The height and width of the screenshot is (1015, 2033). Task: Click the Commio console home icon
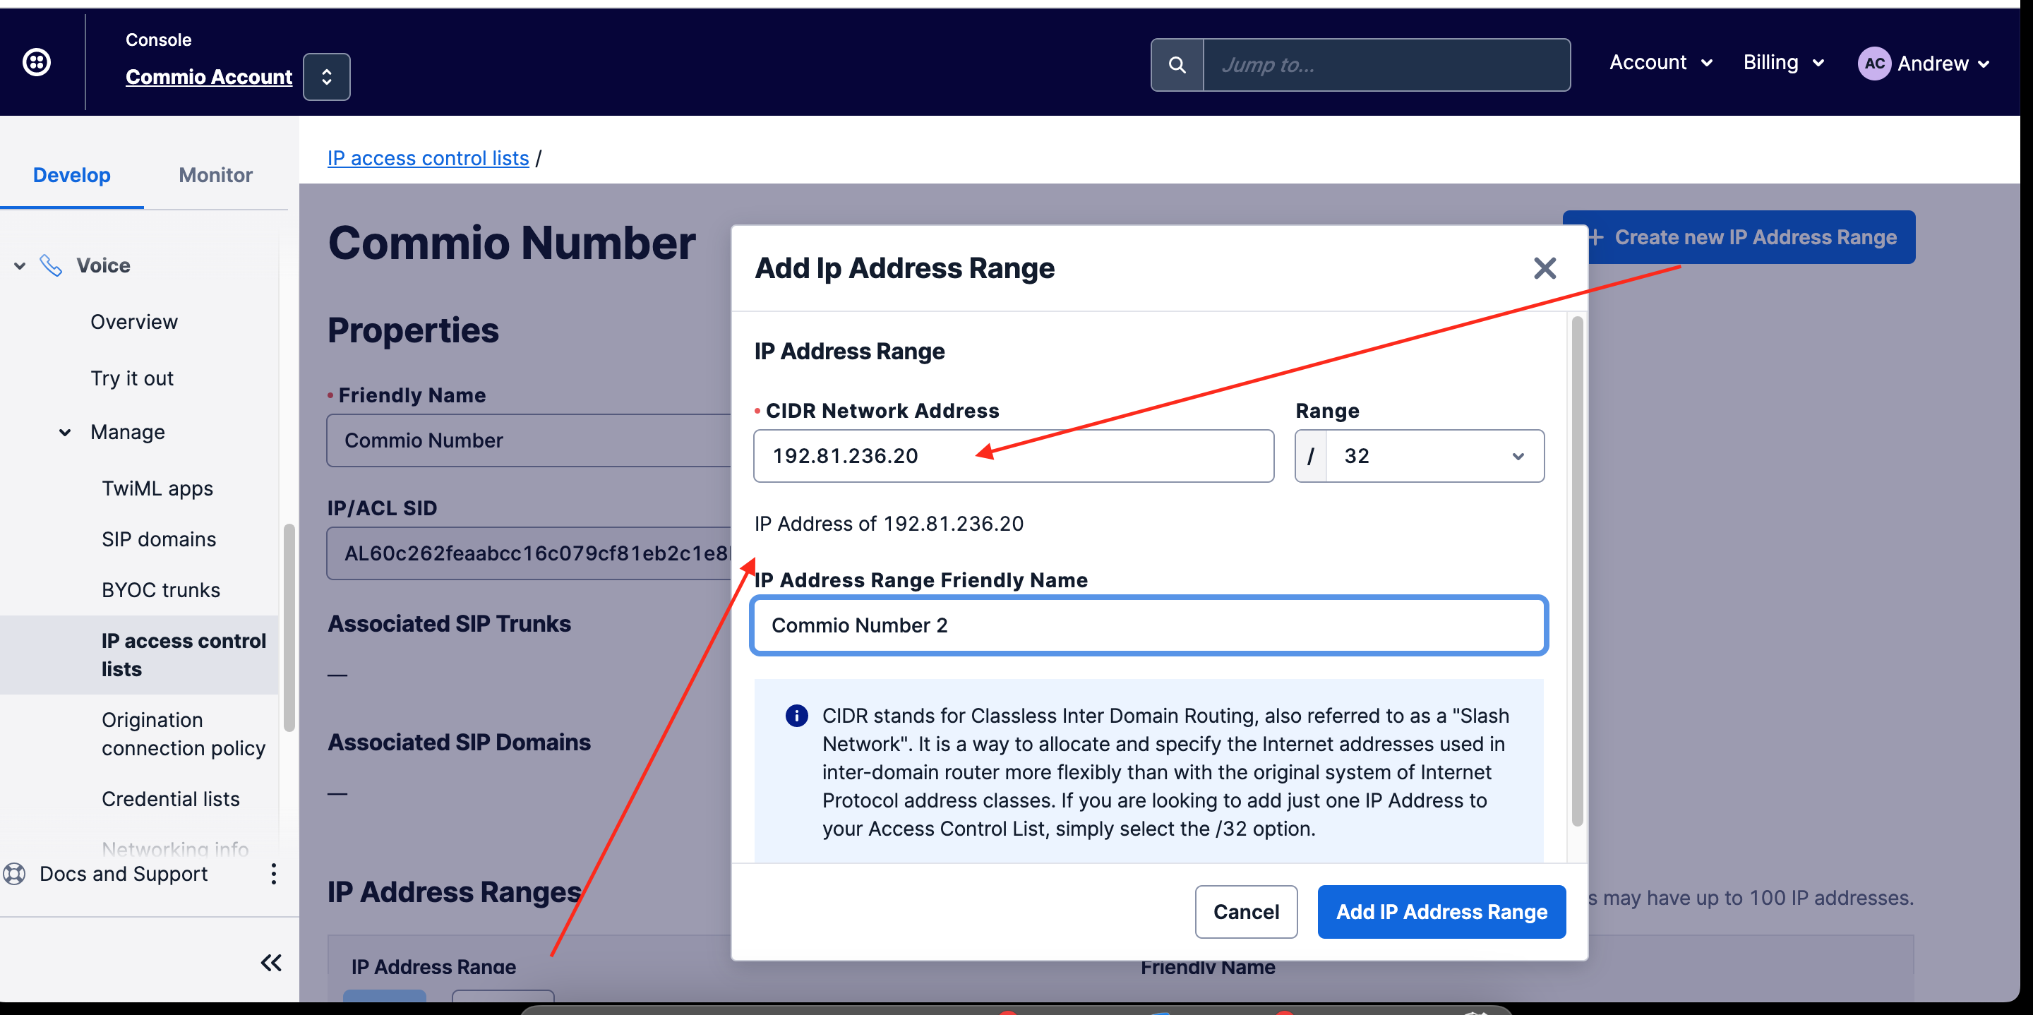(36, 61)
